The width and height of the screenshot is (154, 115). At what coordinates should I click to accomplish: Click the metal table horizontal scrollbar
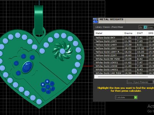click(123, 77)
